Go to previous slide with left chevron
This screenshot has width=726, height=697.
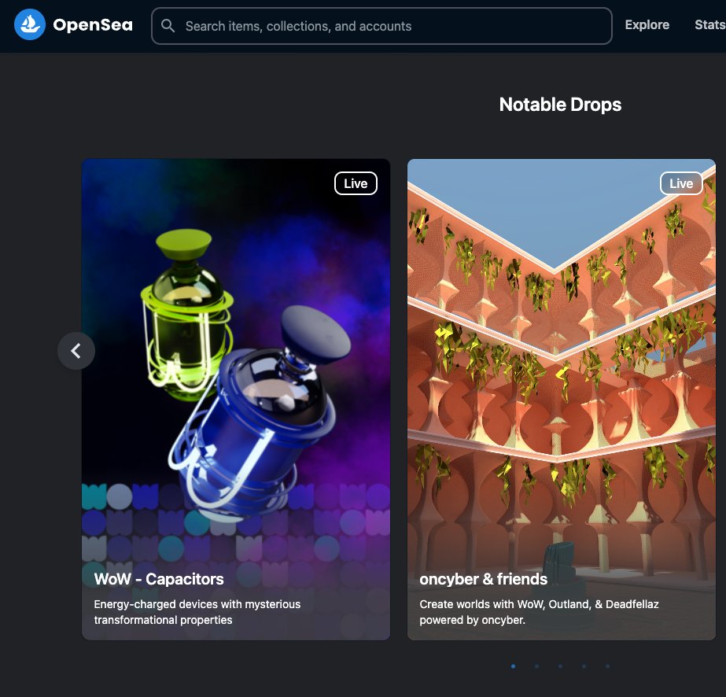click(76, 351)
